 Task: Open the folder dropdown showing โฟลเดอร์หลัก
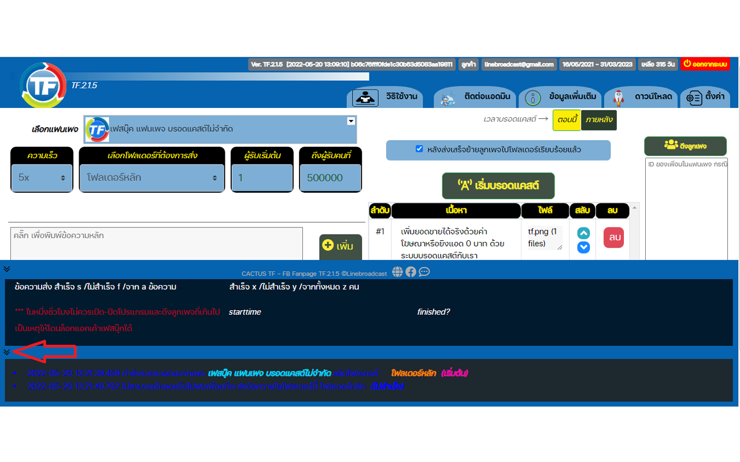(152, 178)
